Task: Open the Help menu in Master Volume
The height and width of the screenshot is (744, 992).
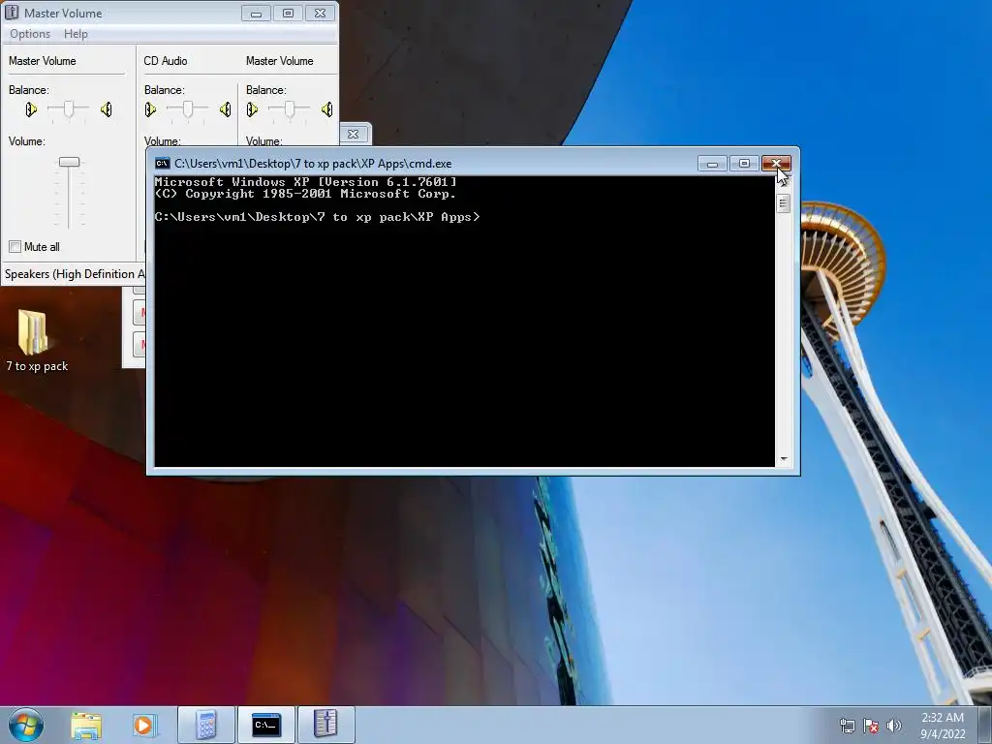Action: (x=76, y=34)
